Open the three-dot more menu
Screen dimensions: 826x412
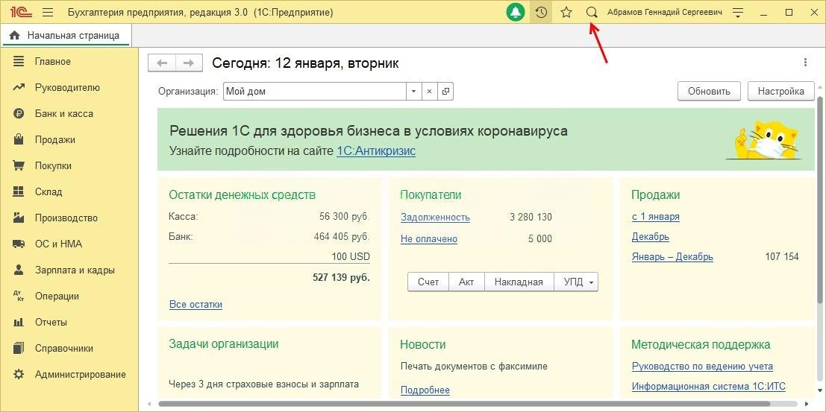(805, 63)
